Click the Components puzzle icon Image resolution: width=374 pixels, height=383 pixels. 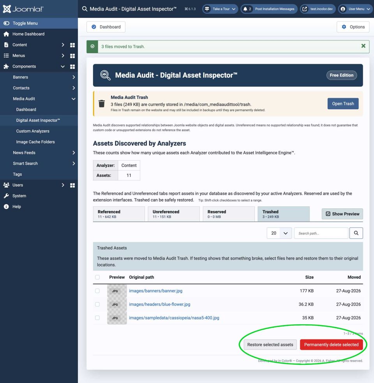click(6, 66)
